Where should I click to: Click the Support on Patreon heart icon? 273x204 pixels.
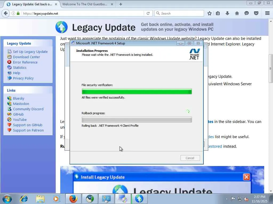(9, 130)
